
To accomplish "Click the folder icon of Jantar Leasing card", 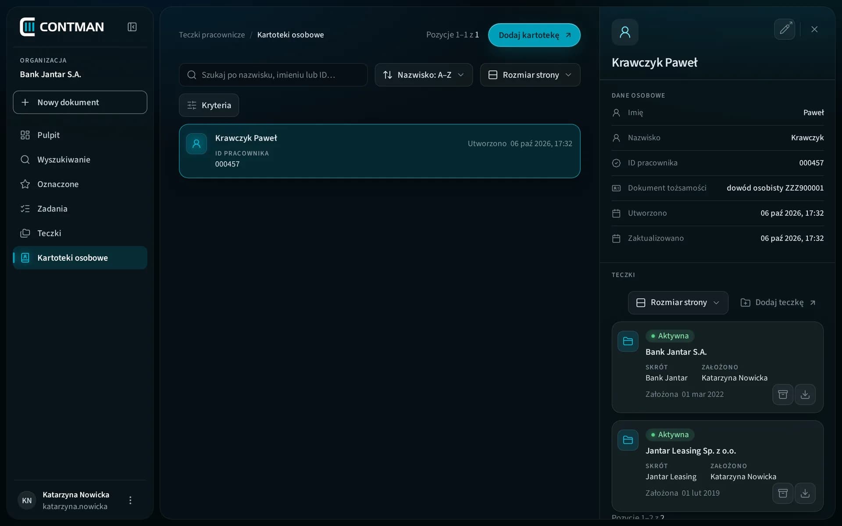I will pyautogui.click(x=628, y=440).
